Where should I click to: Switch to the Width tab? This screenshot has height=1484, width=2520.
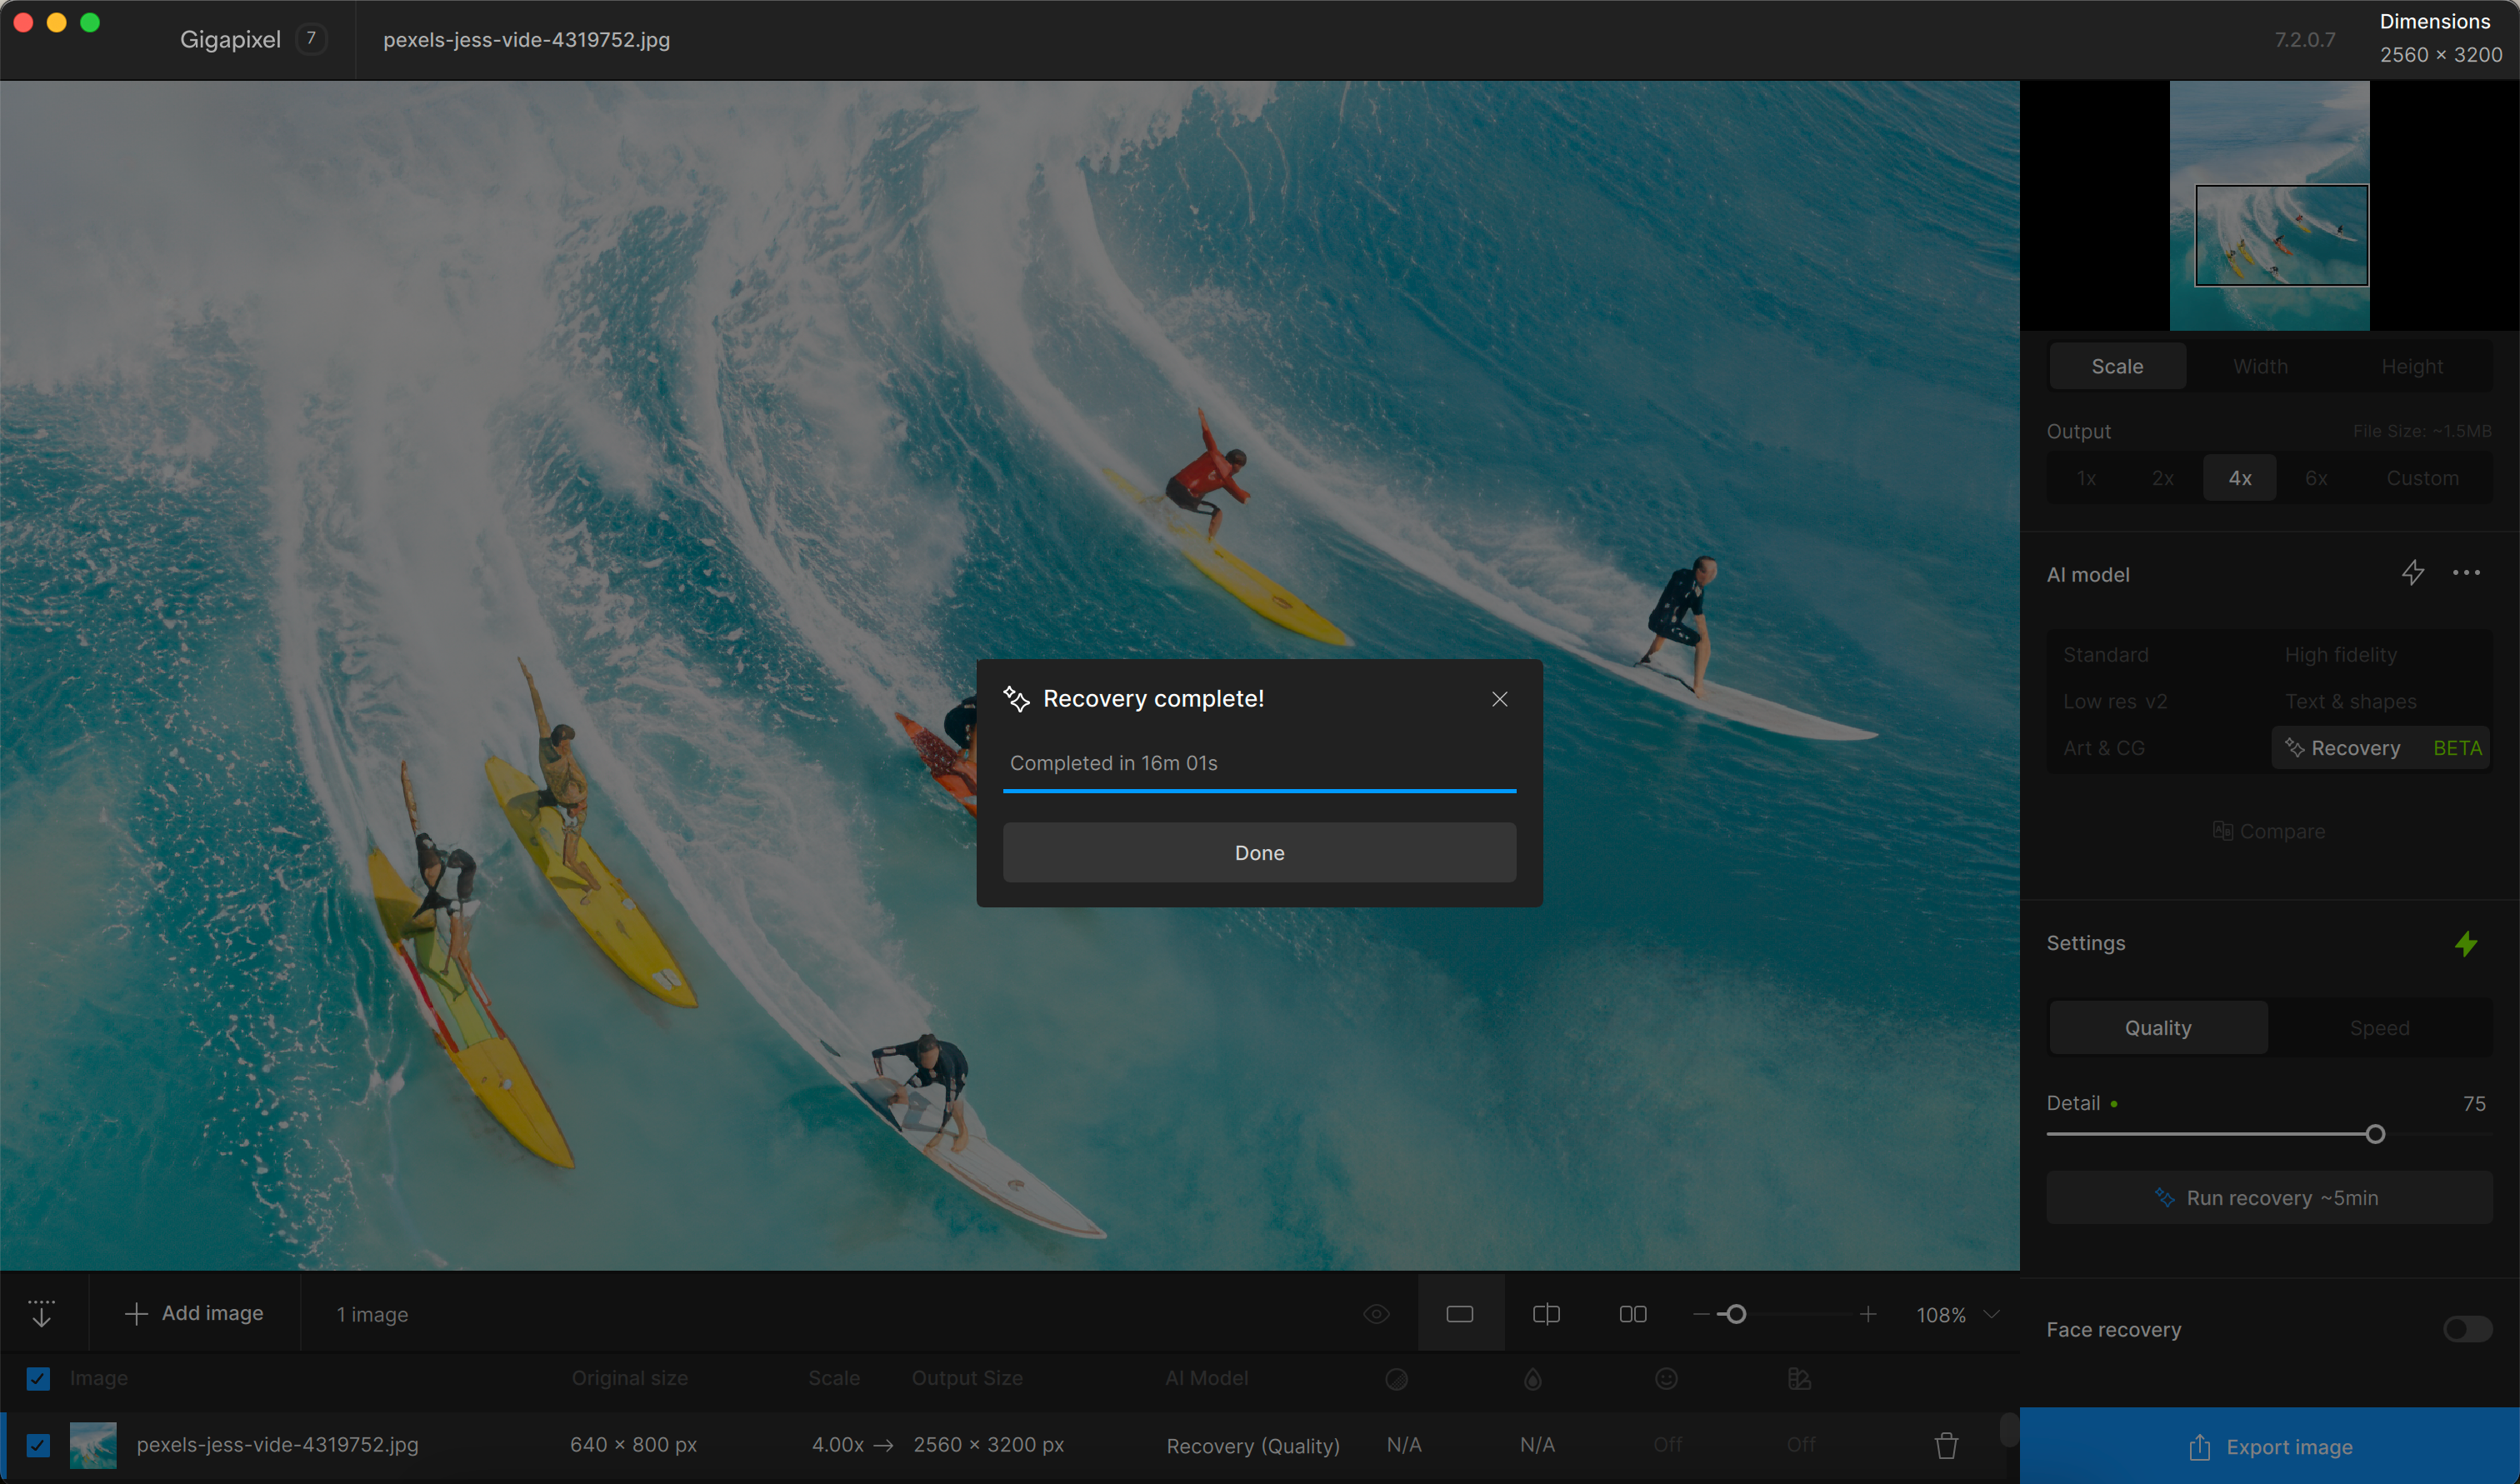point(2260,366)
